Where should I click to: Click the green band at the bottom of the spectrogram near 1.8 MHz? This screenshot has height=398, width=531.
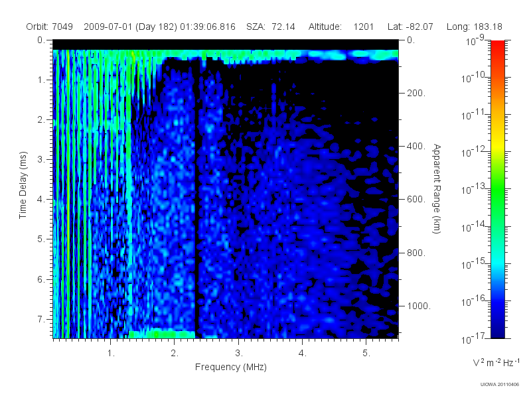pyautogui.click(x=161, y=334)
